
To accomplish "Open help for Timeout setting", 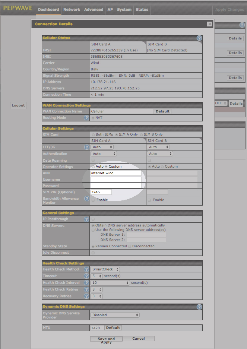I will tap(86, 276).
